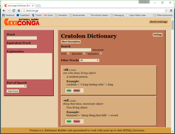175x134 pixels.
Task: Click the dictionary Search field
Action: 76,50
